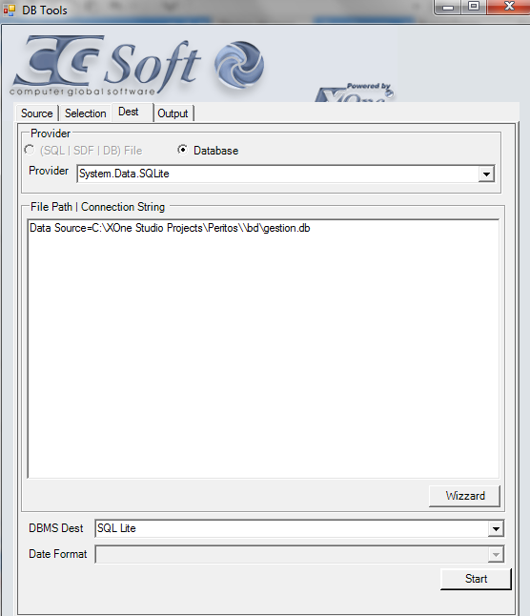The width and height of the screenshot is (530, 616).
Task: Select the Dest tab
Action: pos(129,112)
